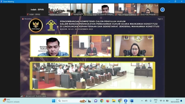This screenshot has width=185, height=104.
Task: Click muted mic icon beside Heru Setiawan
Action: [x=116, y=14]
